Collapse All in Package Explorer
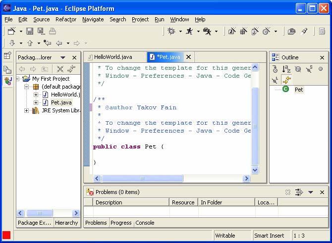Viewport: 332px width, 243px height. 60,69
